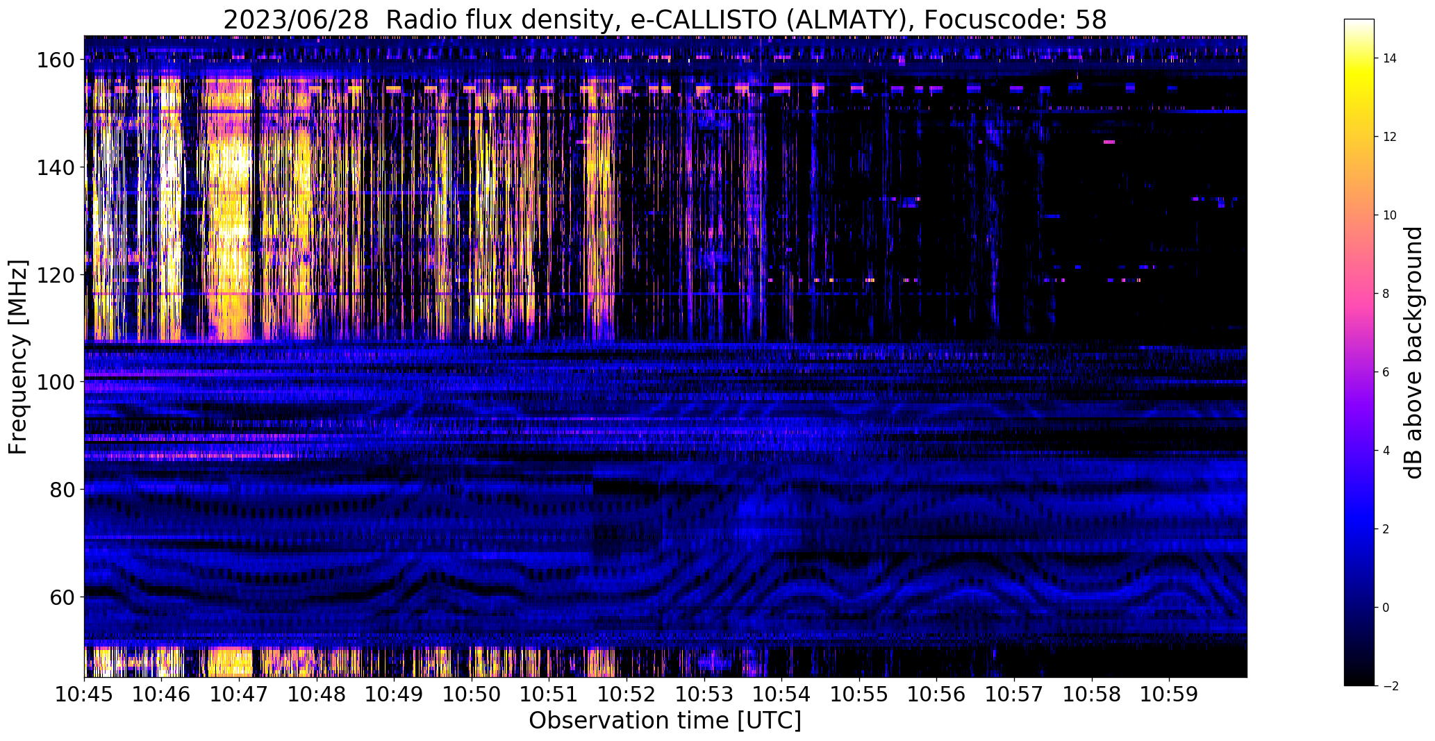Click the 10:51 time tick label
This screenshot has width=1435, height=741.
pos(549,694)
